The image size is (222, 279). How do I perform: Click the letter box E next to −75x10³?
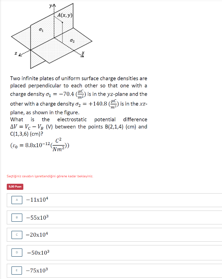17,270
